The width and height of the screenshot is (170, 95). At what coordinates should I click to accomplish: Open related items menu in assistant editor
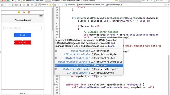pos(55,5)
